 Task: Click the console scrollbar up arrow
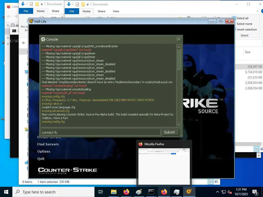pyautogui.click(x=179, y=47)
